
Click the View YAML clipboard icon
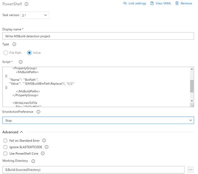point(152,3)
